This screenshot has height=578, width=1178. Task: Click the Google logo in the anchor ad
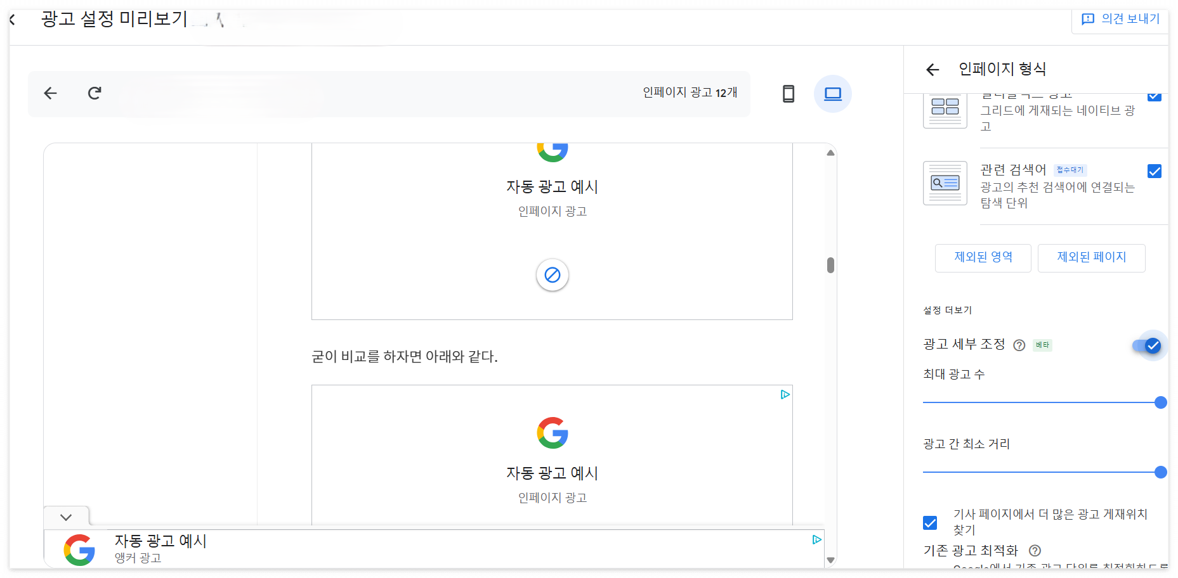click(x=79, y=549)
